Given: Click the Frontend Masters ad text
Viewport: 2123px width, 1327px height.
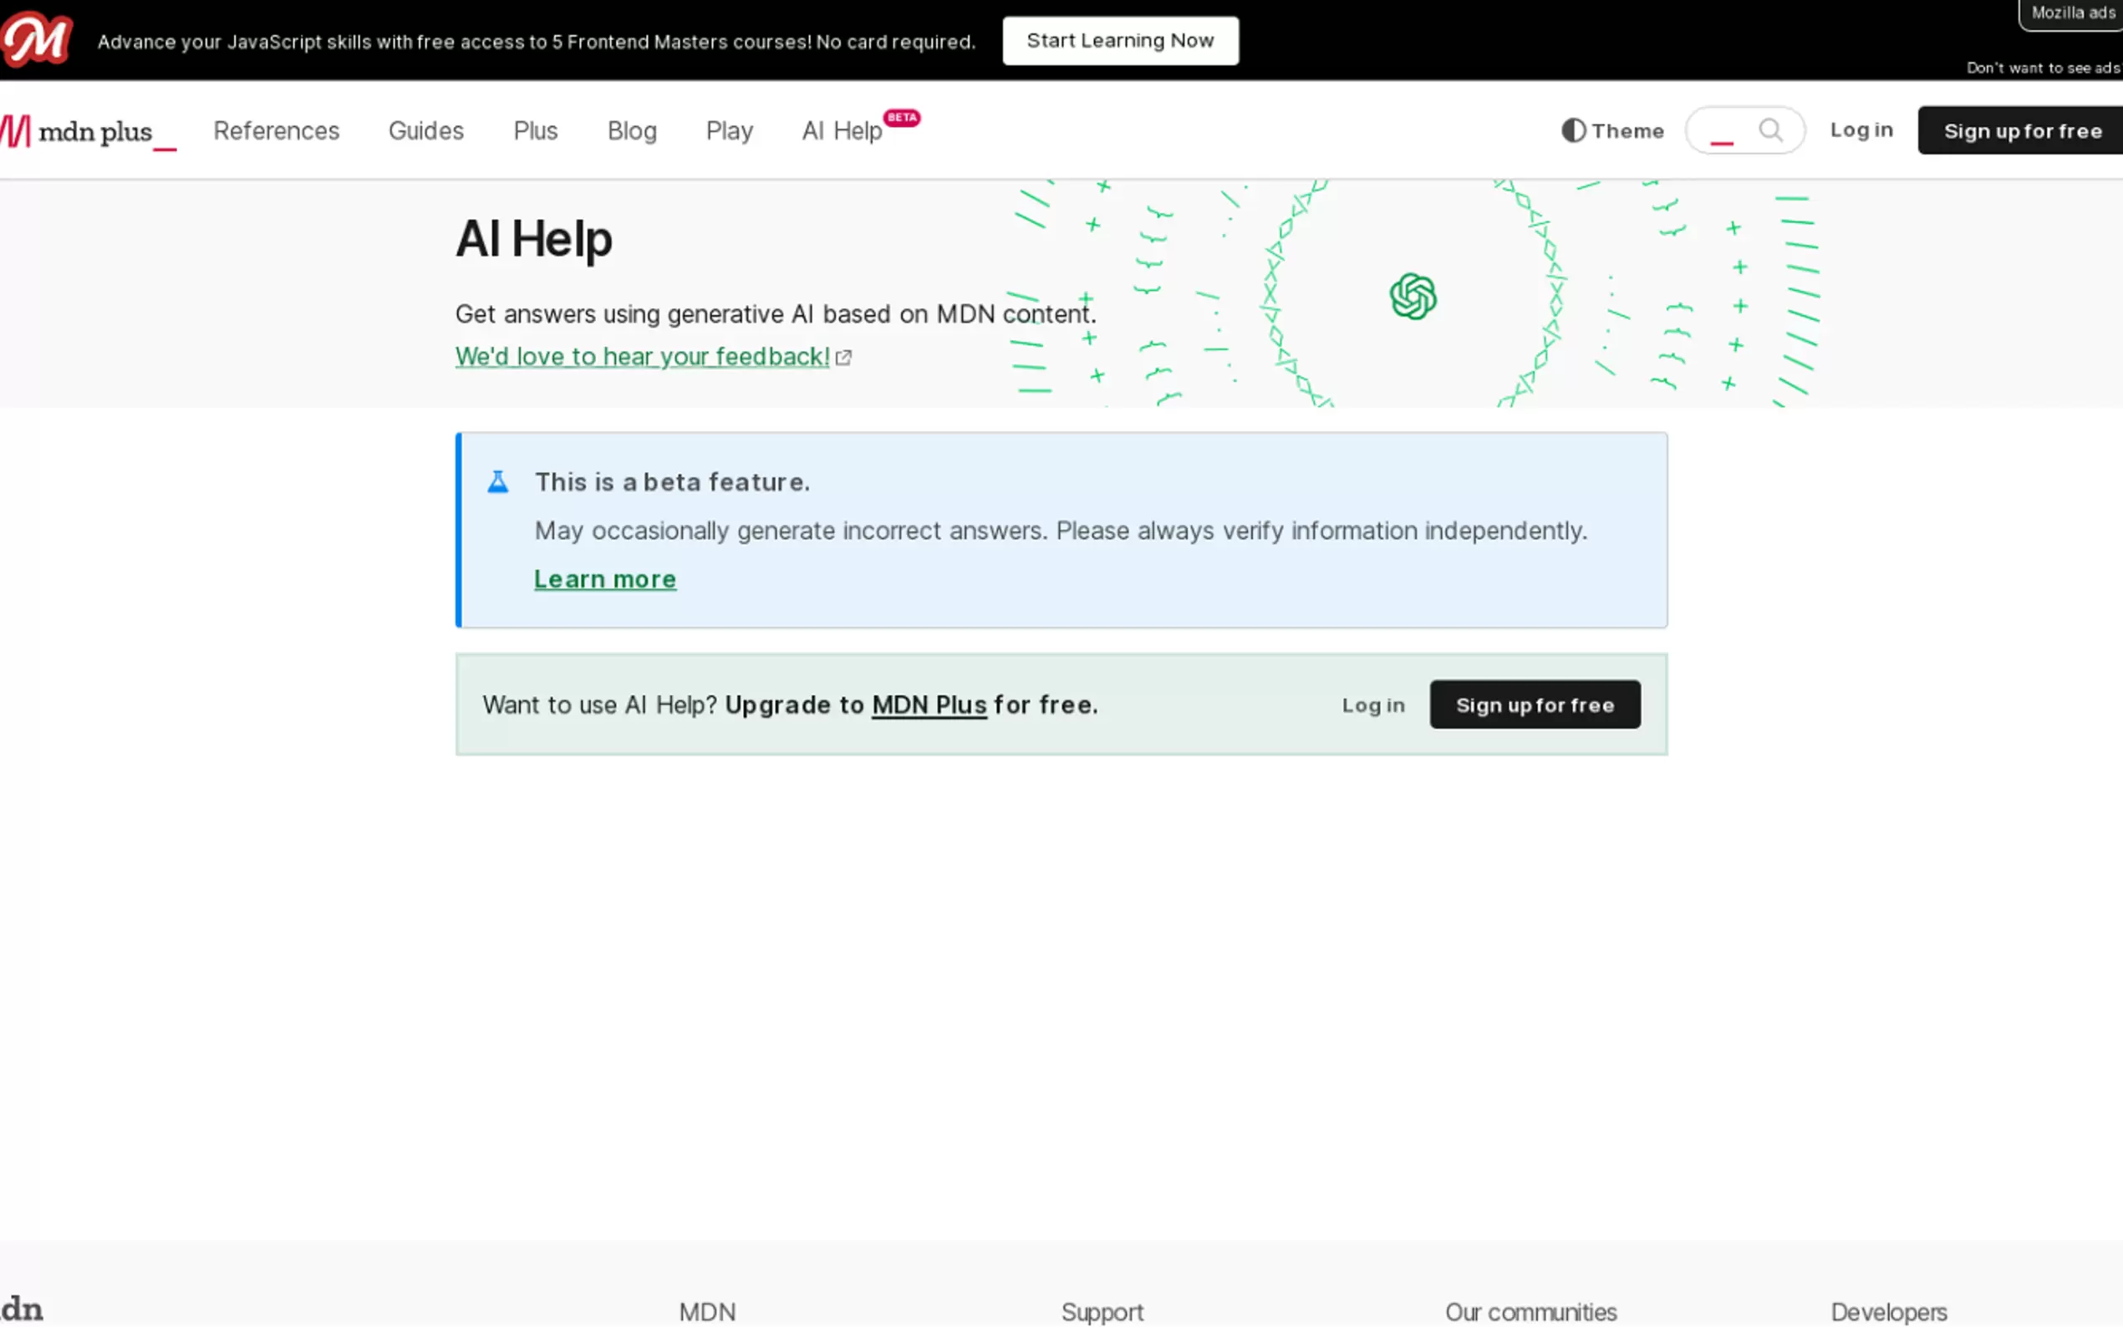Looking at the screenshot, I should [537, 41].
